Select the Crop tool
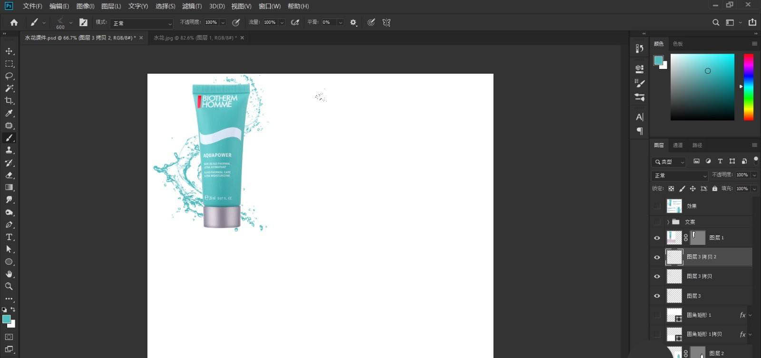This screenshot has height=358, width=761. pyautogui.click(x=9, y=100)
